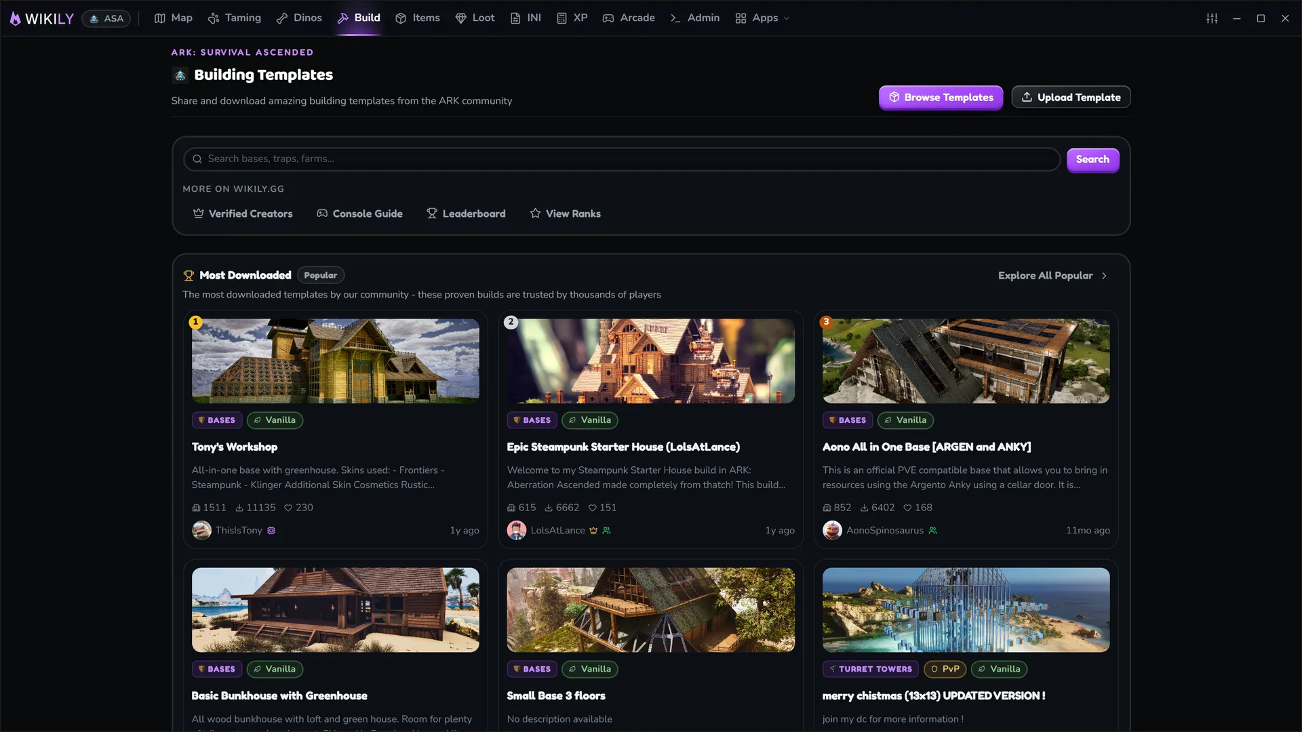
Task: Go to the Dinos tab
Action: tap(299, 18)
